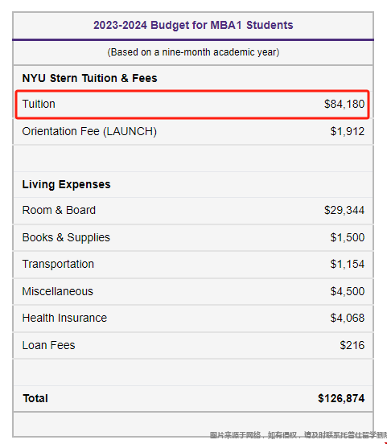Click the $4,500 miscellaneous amount
This screenshot has width=387, height=444.
tap(348, 291)
